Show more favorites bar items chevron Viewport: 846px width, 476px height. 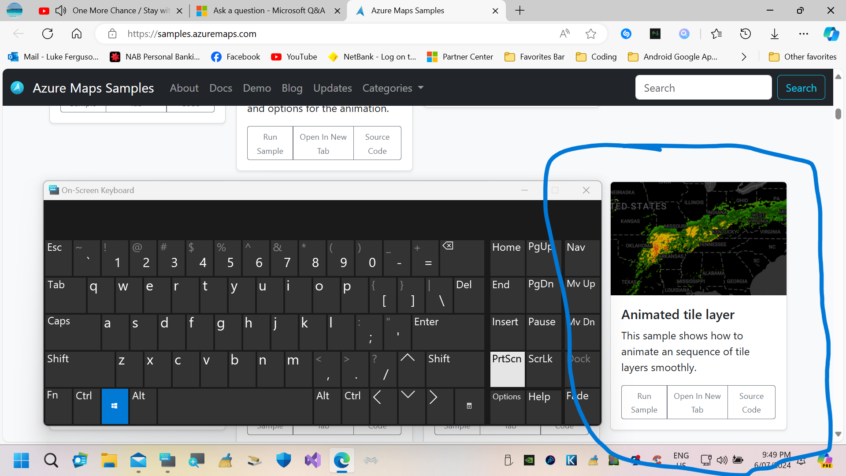744,57
